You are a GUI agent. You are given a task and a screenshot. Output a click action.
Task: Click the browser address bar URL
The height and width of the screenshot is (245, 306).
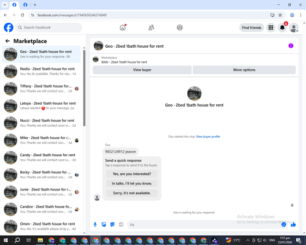coord(72,15)
